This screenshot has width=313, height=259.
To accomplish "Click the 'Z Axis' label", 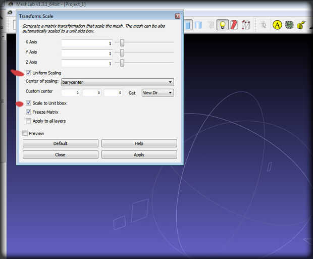I will [31, 62].
